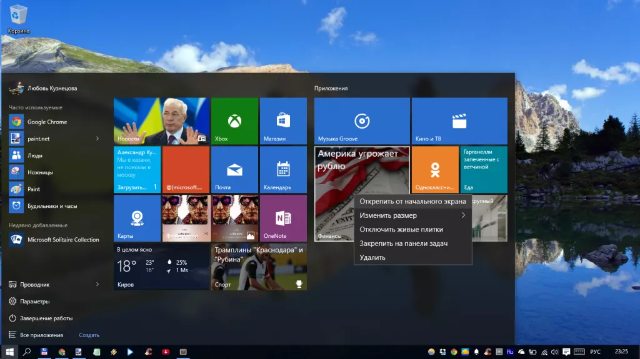Click the Windows Start button
This screenshot has height=359, width=640.
tap(9, 352)
